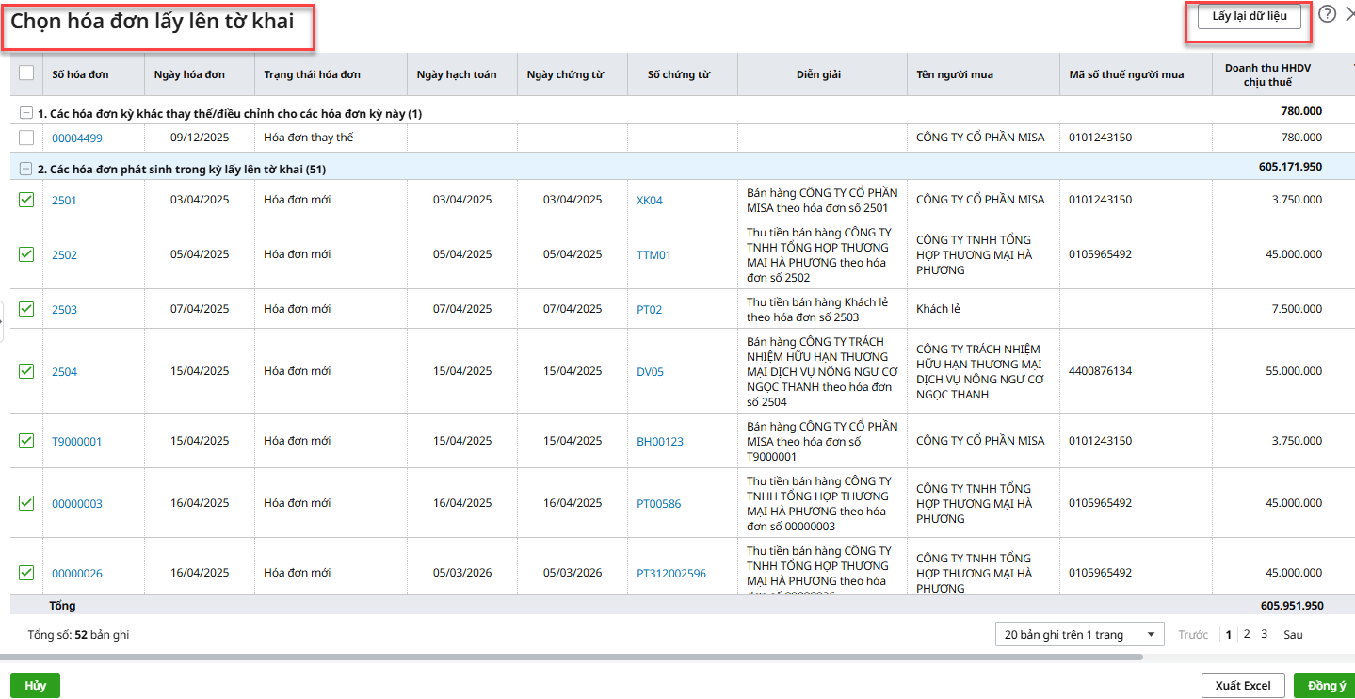This screenshot has width=1355, height=699.
Task: Go to page 2 of results
Action: 1247,634
